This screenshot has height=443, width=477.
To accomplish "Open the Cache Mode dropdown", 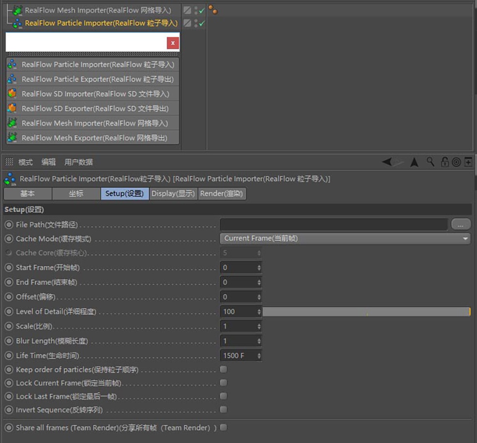I will click(x=345, y=238).
